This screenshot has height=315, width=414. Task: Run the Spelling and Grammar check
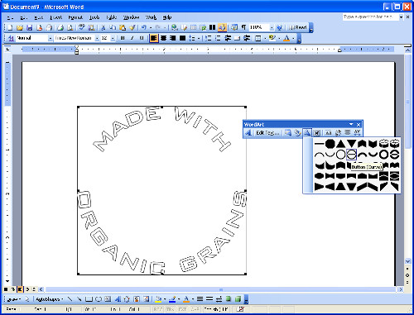82,27
